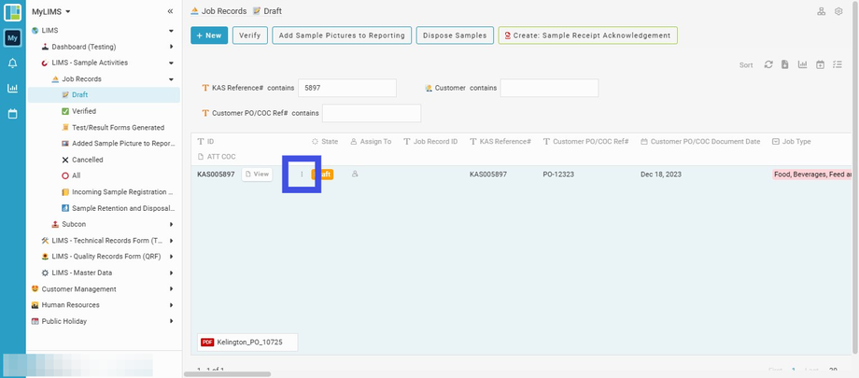The image size is (859, 378).
Task: Click the Customer contains filter field
Action: pyautogui.click(x=549, y=88)
